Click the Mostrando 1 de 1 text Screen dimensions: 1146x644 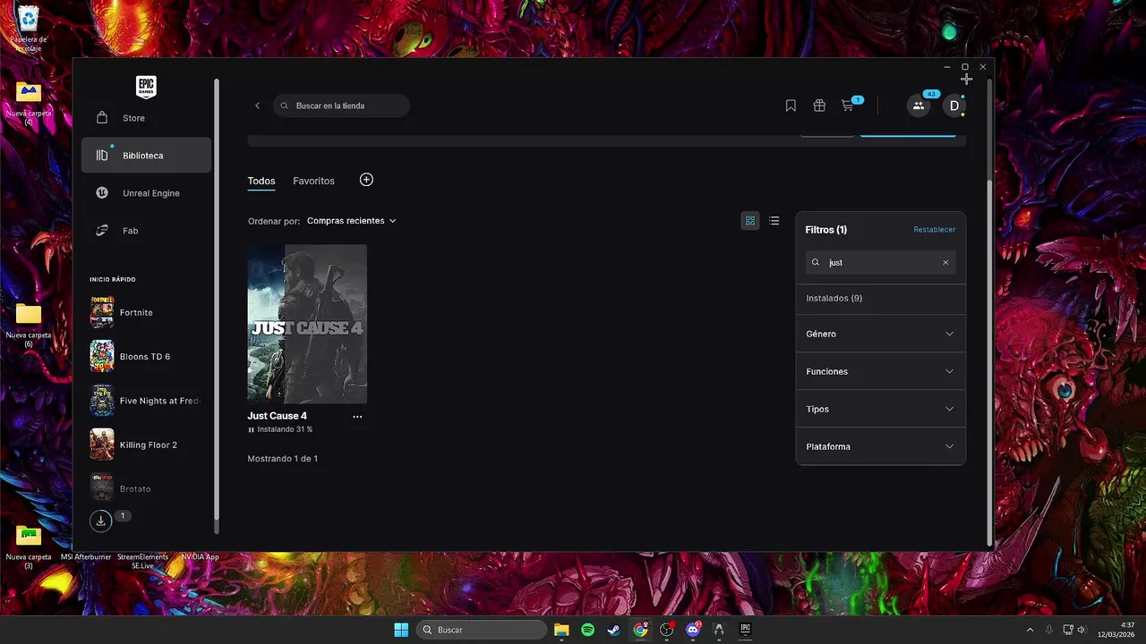coord(283,459)
